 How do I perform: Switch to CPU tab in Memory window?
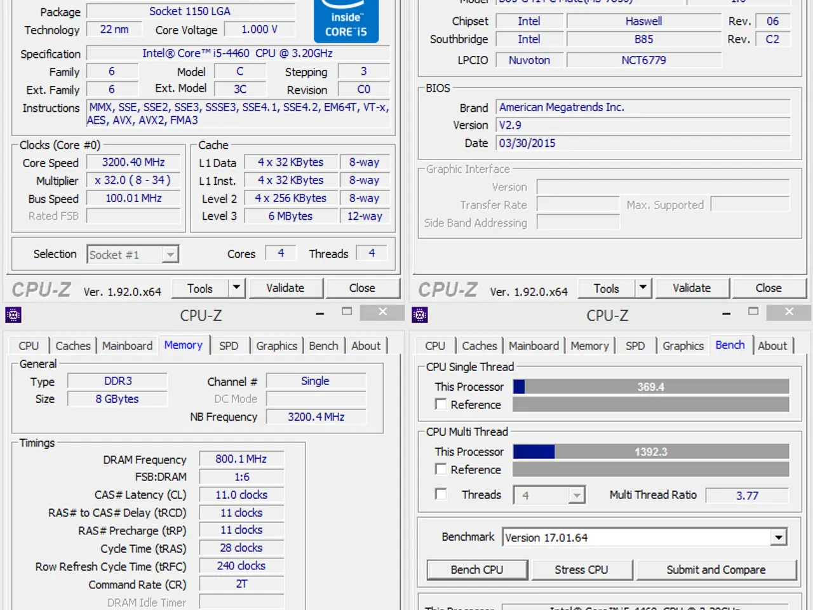pos(29,346)
